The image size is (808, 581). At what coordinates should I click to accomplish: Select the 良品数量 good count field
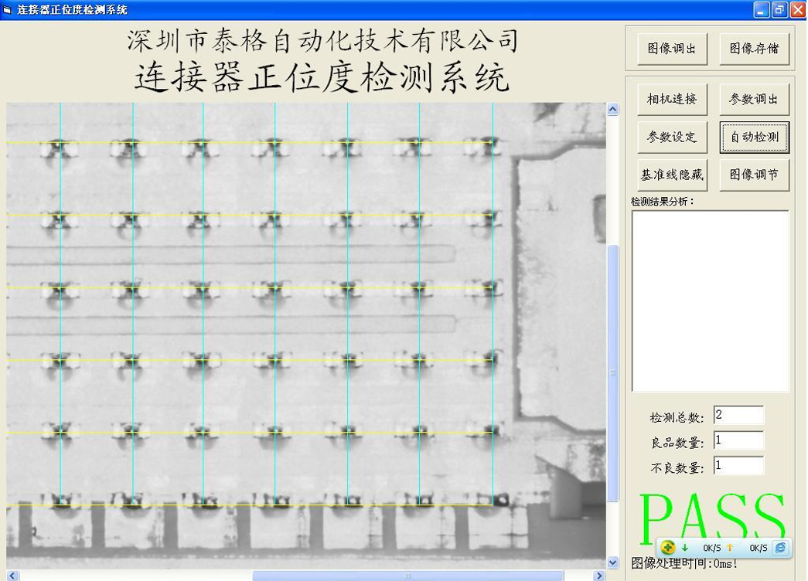click(738, 440)
